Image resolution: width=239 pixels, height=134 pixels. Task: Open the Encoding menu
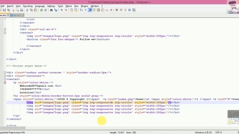pos(28,6)
